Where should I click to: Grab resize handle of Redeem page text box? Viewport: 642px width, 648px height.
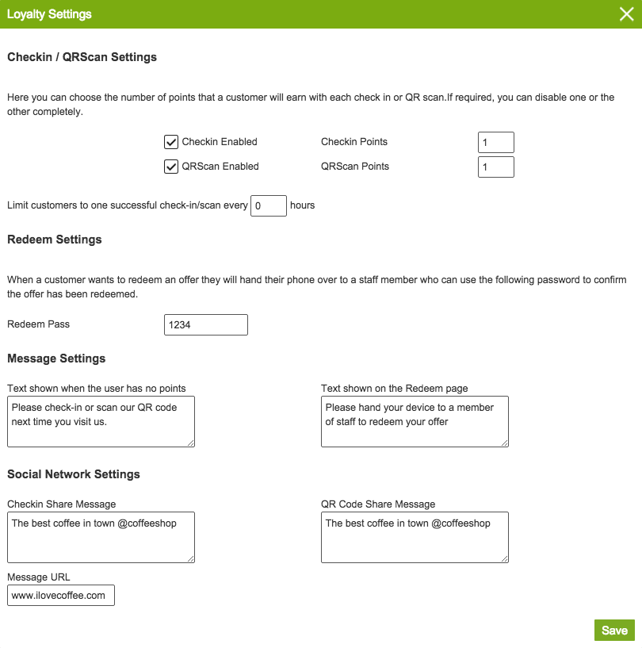click(504, 443)
